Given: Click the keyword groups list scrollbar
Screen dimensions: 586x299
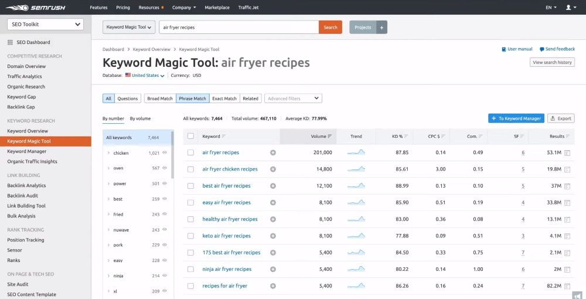Looking at the screenshot, I should 173,154.
